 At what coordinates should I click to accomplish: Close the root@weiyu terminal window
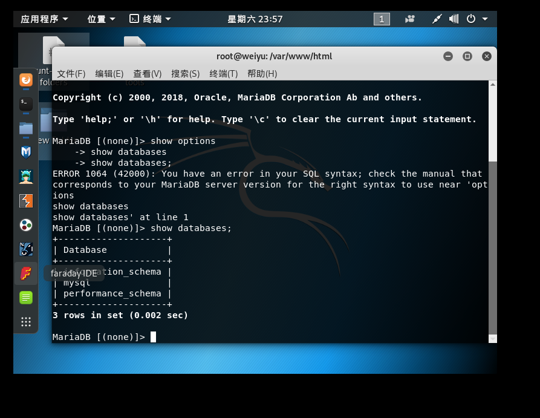tap(486, 56)
